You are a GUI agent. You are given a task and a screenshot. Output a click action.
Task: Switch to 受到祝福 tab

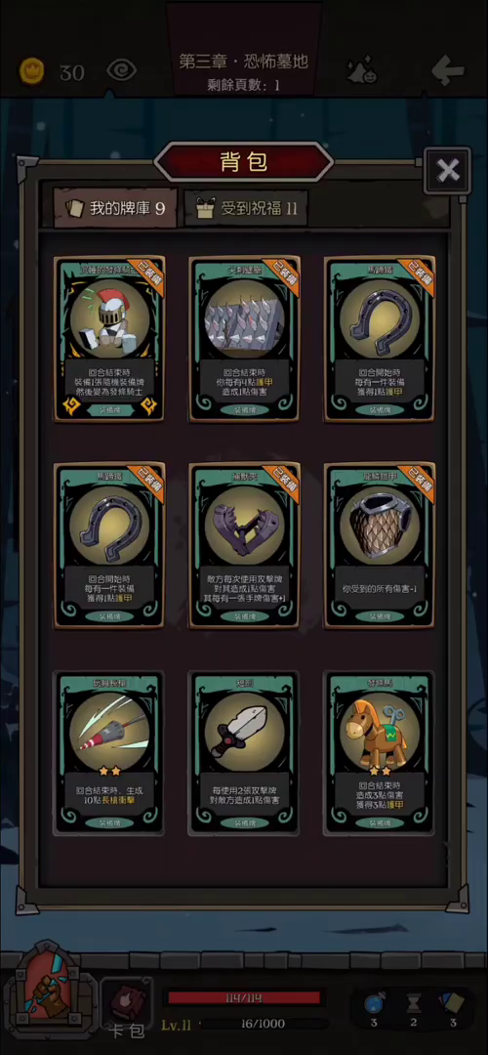pyautogui.click(x=246, y=209)
